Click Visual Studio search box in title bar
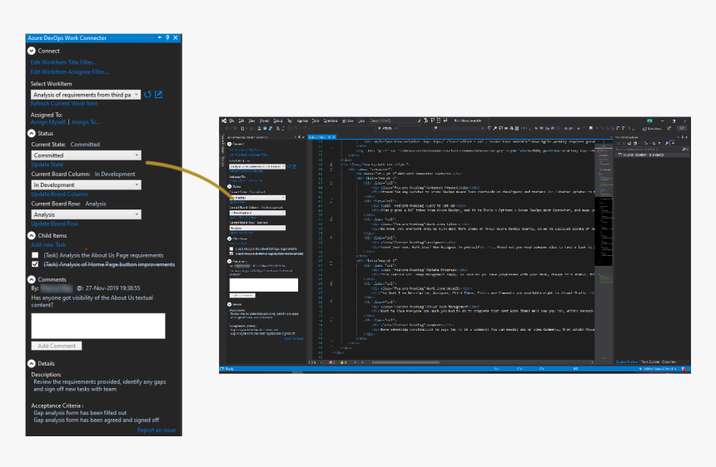The width and height of the screenshot is (716, 467). (395, 120)
